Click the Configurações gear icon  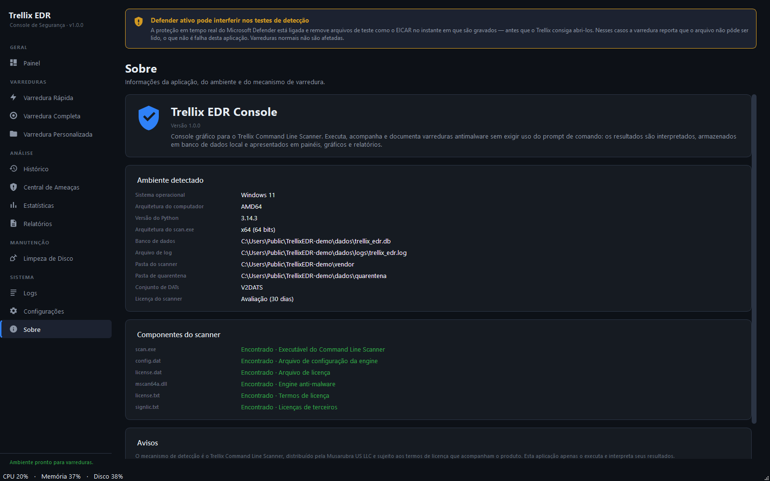pos(13,311)
